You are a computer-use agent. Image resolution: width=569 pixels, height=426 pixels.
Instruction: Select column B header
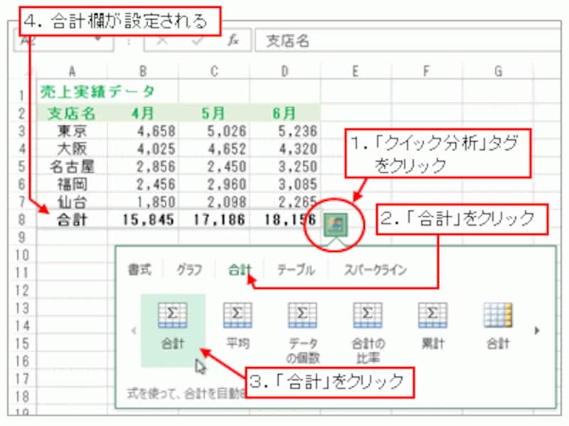143,72
